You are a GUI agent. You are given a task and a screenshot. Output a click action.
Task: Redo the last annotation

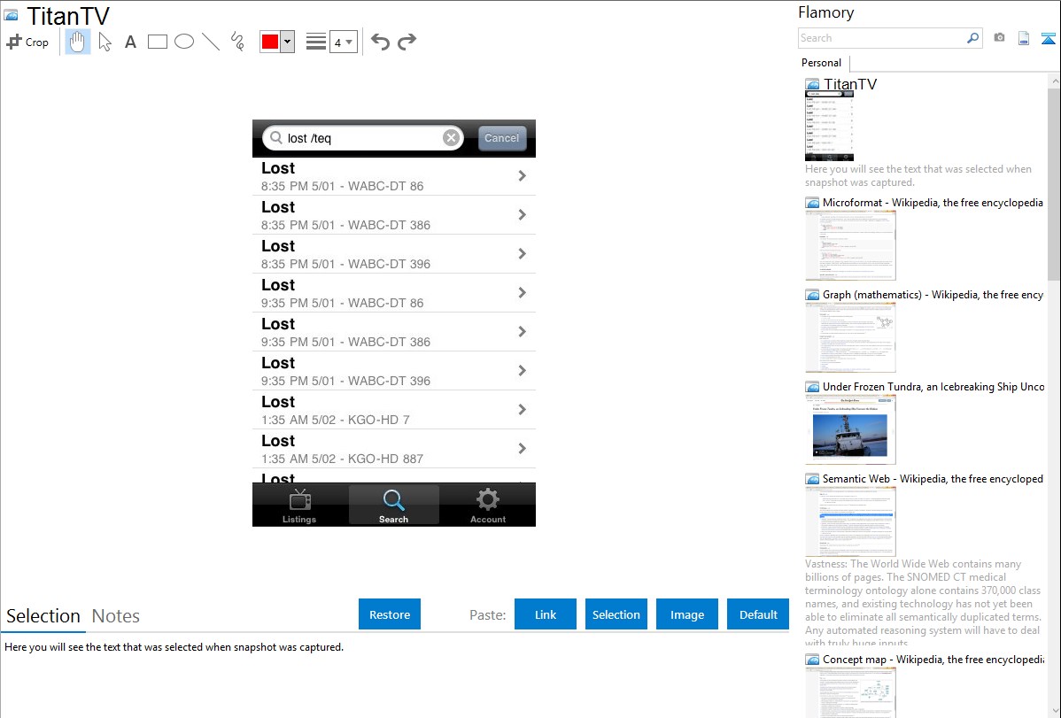pos(407,42)
